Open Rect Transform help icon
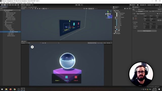 [x=157, y=14]
